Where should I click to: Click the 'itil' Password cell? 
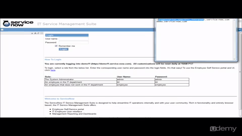(x=172, y=82)
